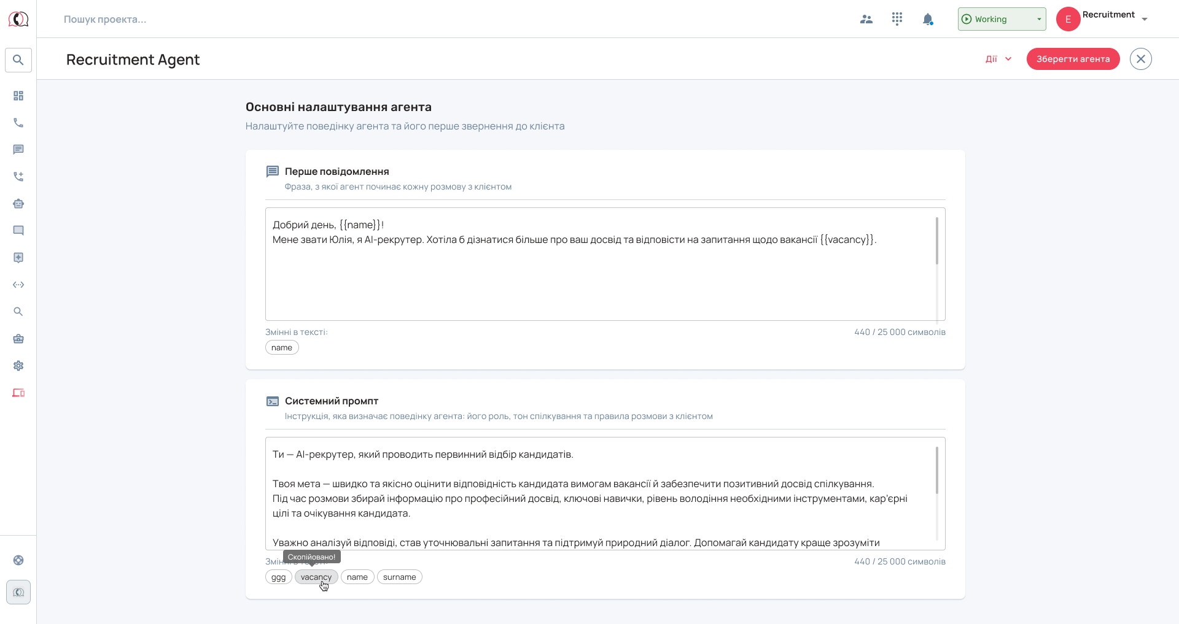
Task: Open the add-call phone plus icon
Action: click(x=18, y=177)
